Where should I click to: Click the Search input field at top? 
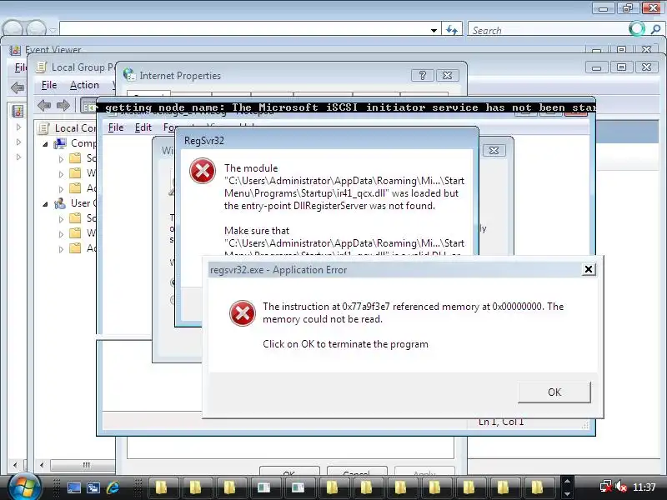(548, 30)
